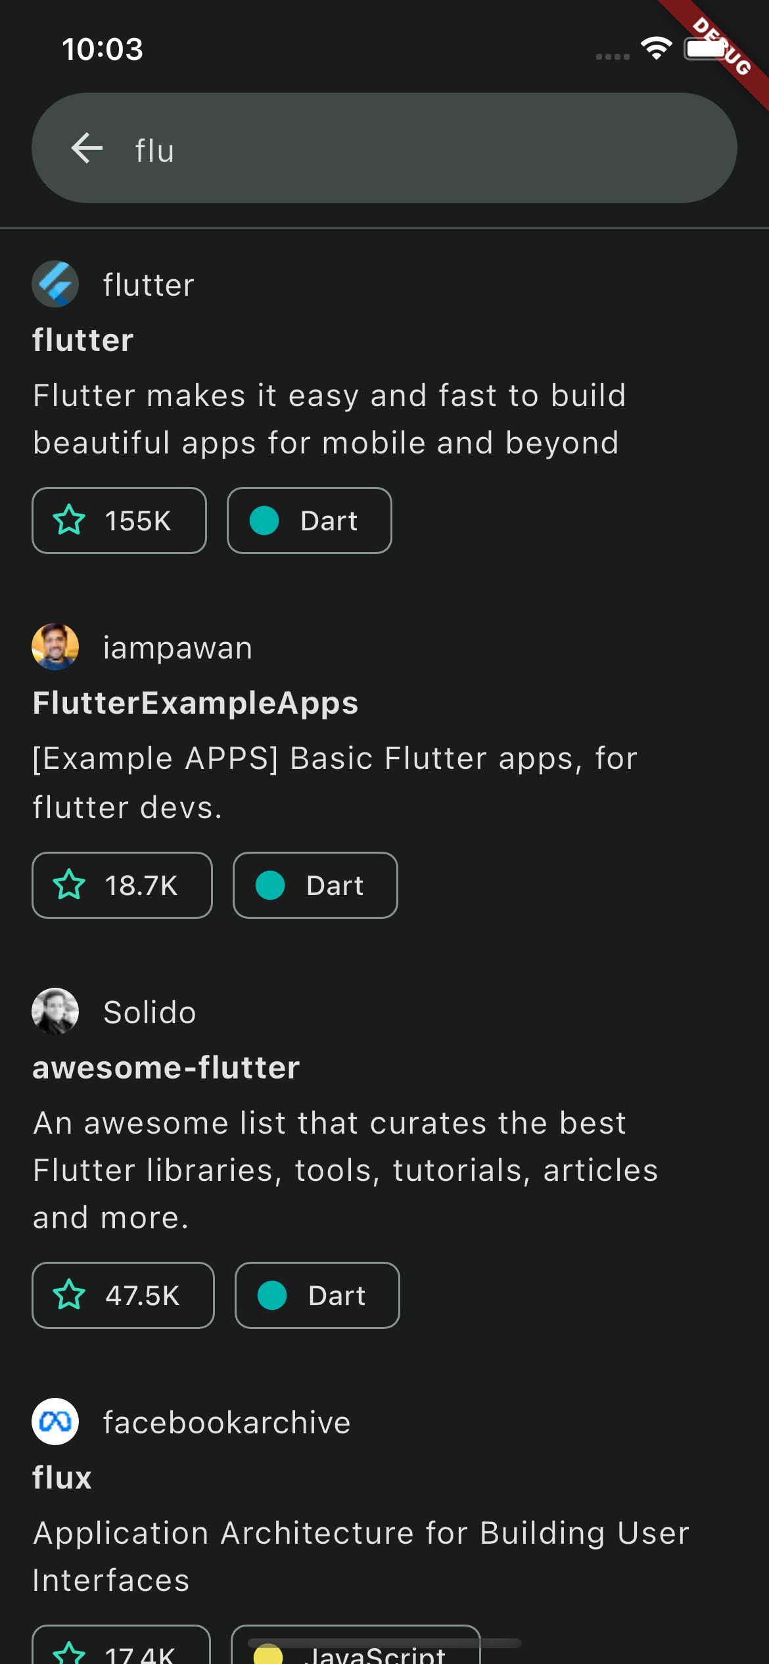Screen dimensions: 769x1664
Task: Click the flutter organization avatar
Action: point(55,283)
